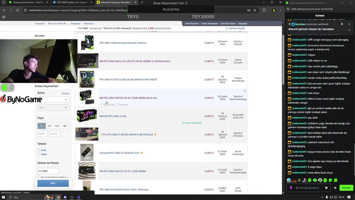The image size is (355, 200).
Task: Click the max TL price field
Action: click(55, 134)
